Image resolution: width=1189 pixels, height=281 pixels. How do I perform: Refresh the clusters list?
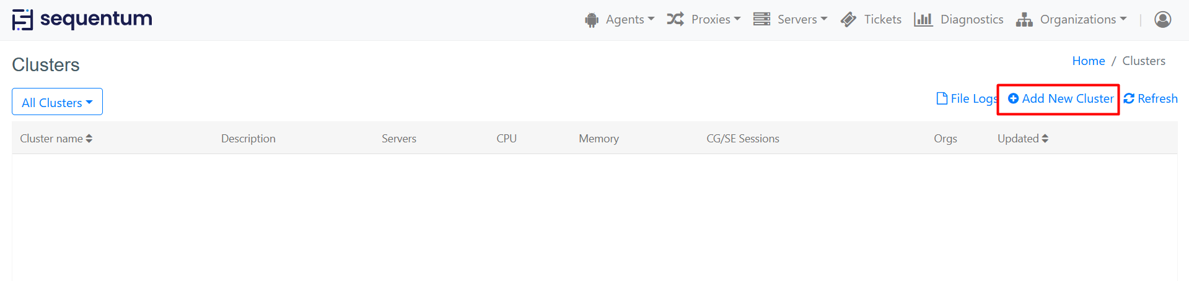[x=1151, y=99]
